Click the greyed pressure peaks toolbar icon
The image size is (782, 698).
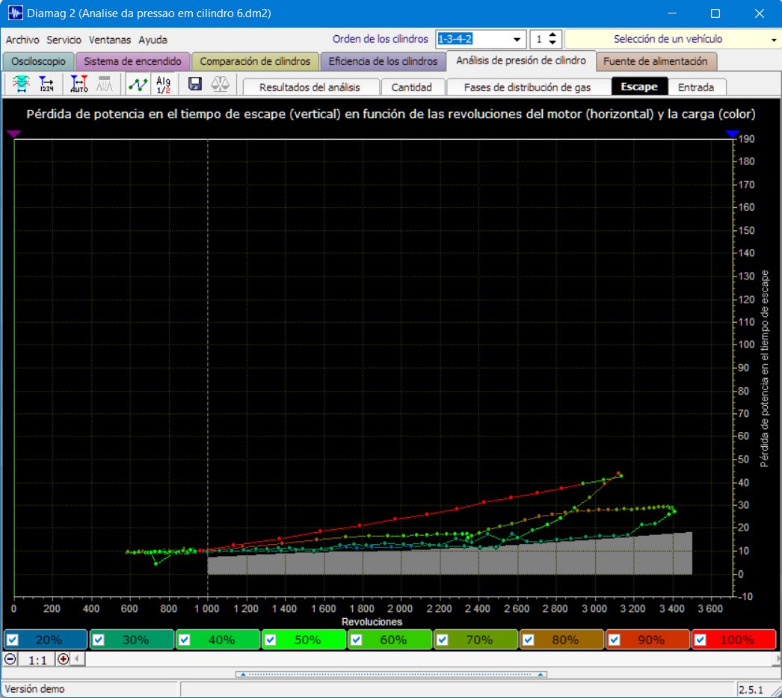coord(104,84)
